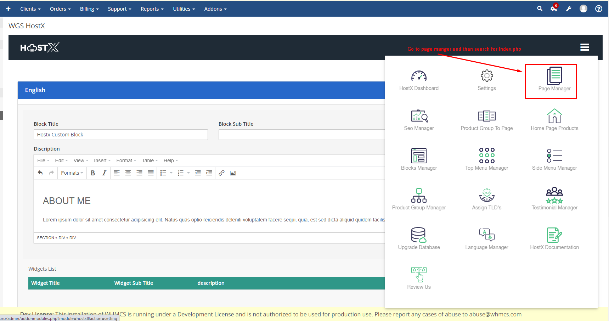Click the Block Sub Title field
This screenshot has width=609, height=321.
pyautogui.click(x=301, y=135)
